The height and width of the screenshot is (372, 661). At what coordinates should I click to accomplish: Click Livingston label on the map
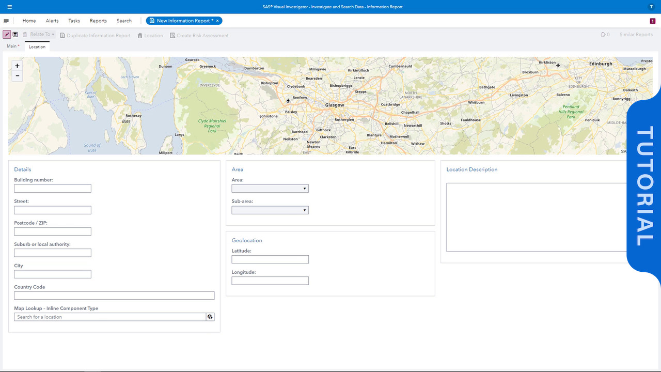click(x=519, y=95)
